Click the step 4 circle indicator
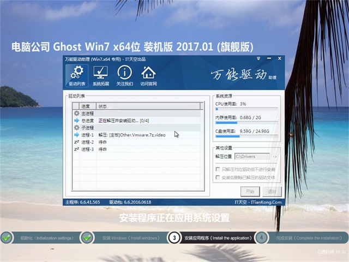 tap(261, 238)
